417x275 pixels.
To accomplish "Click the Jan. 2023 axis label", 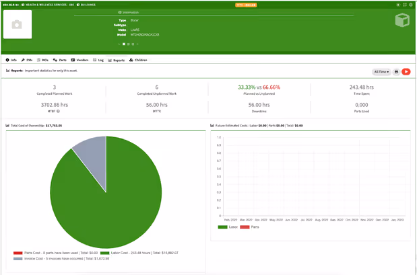I will 397,220.
